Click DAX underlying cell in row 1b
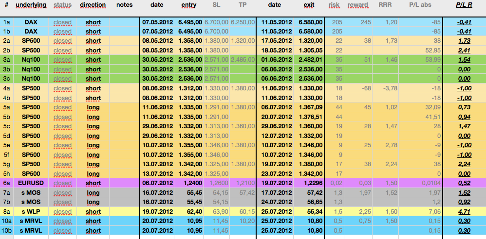 point(31,32)
